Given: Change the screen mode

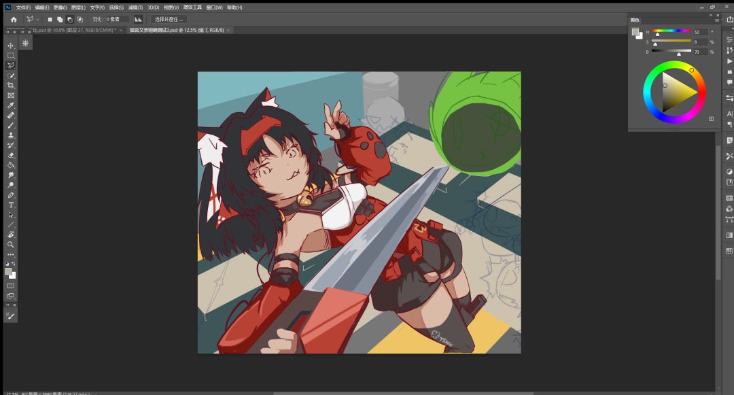Looking at the screenshot, I should pyautogui.click(x=11, y=296).
